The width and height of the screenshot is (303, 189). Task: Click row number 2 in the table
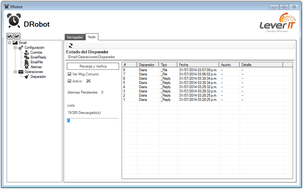[124, 95]
